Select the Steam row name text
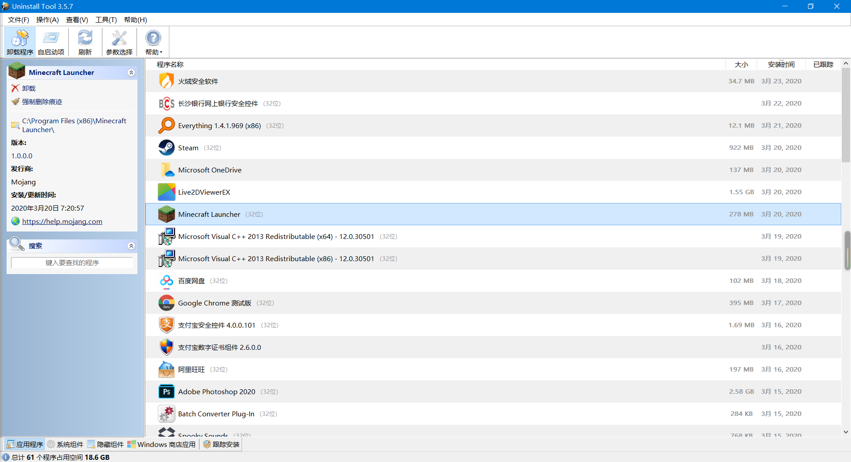 pyautogui.click(x=188, y=148)
